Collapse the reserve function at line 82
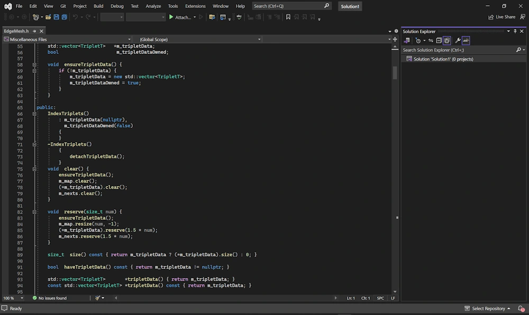Screen dimensions: 529x315 point(34,212)
